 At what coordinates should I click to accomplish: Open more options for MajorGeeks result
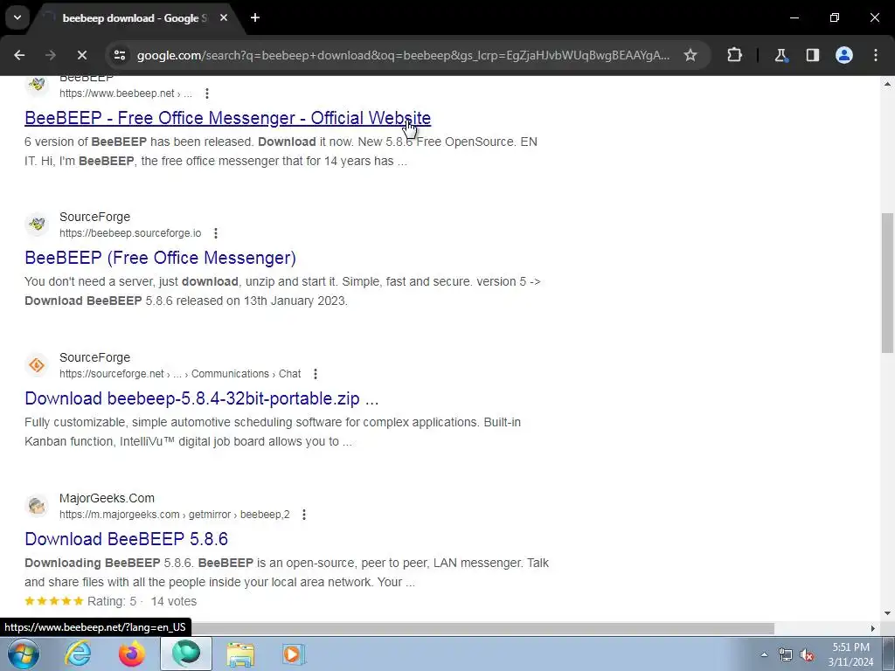pyautogui.click(x=304, y=515)
